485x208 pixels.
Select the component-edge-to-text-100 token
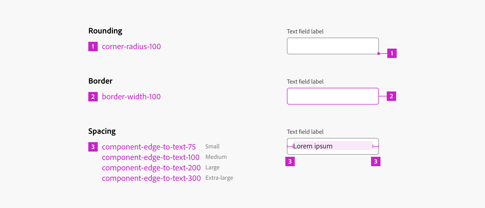[x=150, y=158]
